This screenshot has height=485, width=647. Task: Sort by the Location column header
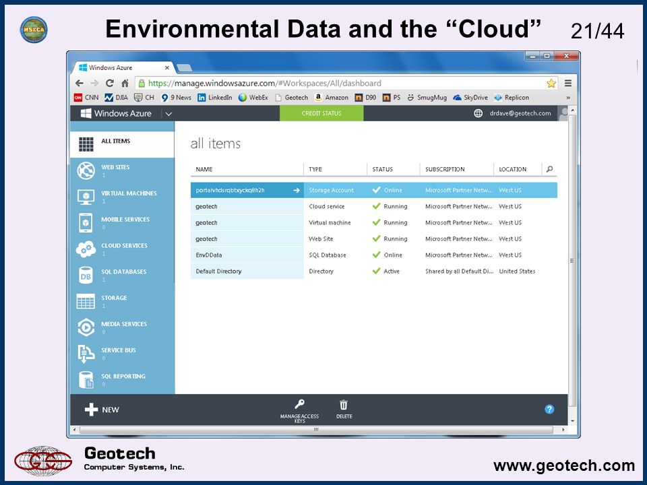pyautogui.click(x=512, y=169)
